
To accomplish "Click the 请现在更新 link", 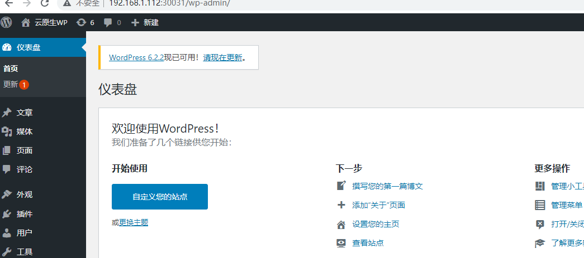I will tap(223, 57).
